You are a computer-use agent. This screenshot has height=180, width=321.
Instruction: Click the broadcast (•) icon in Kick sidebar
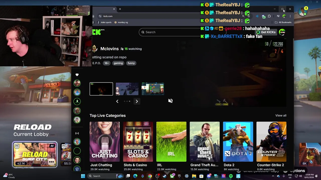point(77,133)
